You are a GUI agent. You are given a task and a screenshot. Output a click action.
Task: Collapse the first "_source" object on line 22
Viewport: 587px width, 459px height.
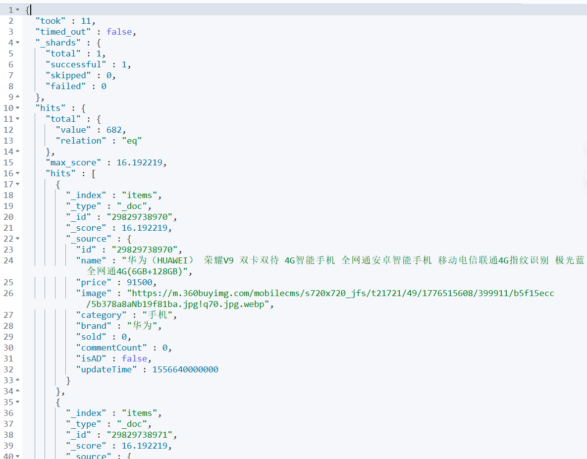click(x=18, y=239)
